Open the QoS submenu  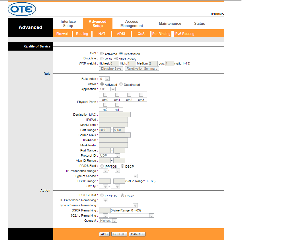pos(141,34)
